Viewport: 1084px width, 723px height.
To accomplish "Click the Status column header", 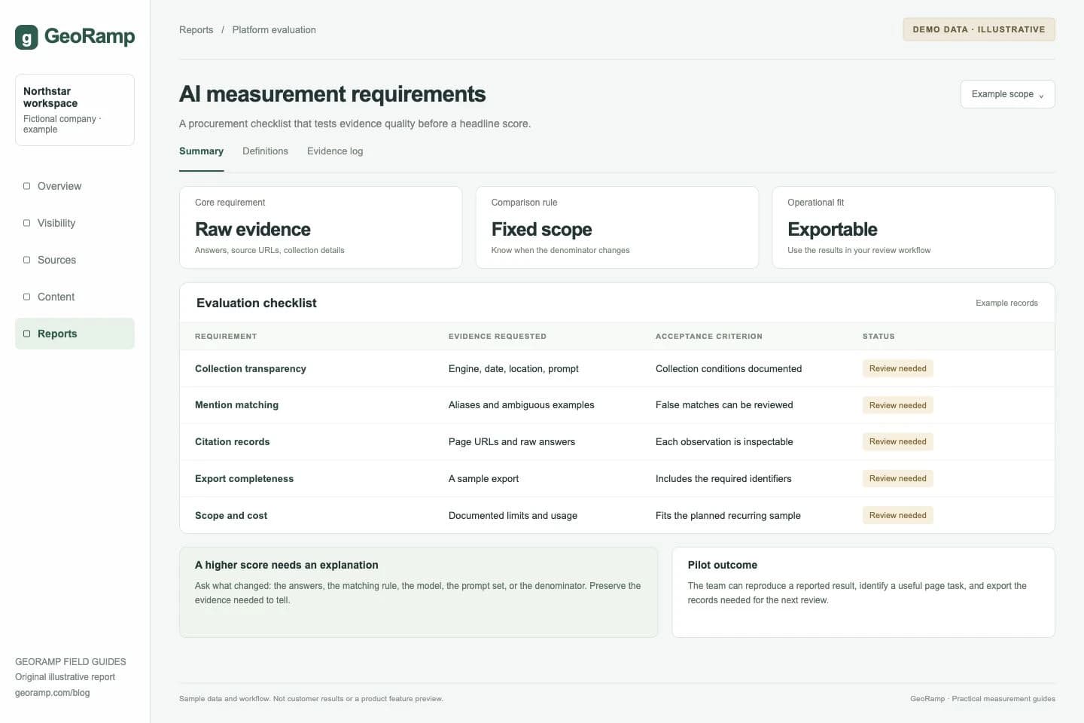I will coord(878,337).
